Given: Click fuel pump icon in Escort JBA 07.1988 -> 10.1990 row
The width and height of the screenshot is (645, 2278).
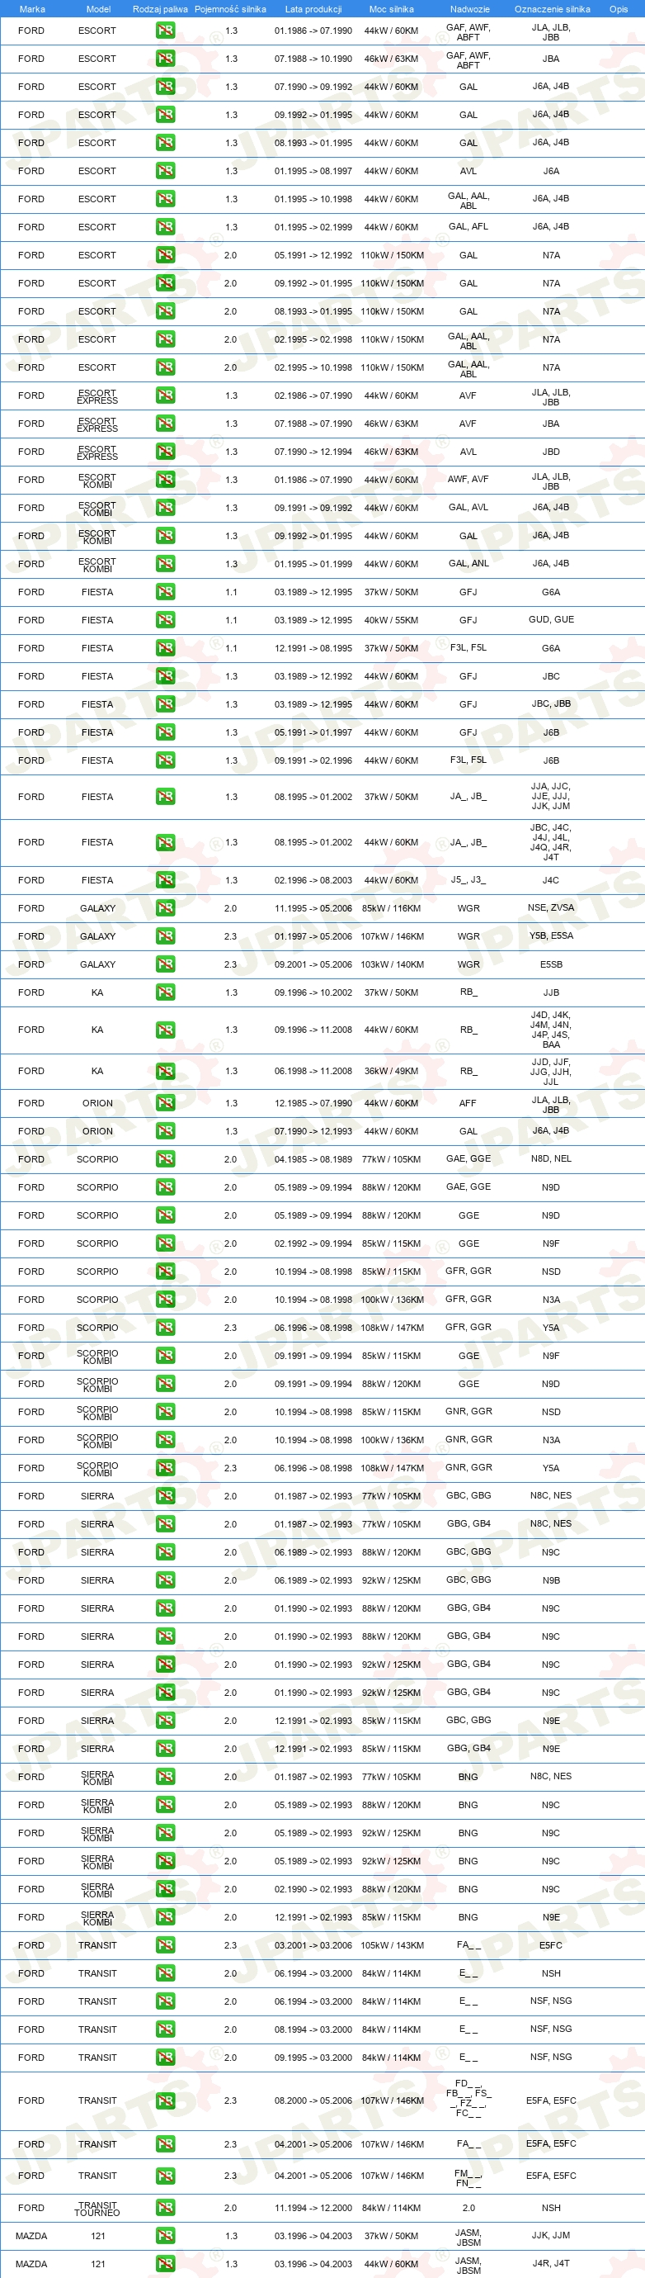Looking at the screenshot, I should [x=165, y=59].
